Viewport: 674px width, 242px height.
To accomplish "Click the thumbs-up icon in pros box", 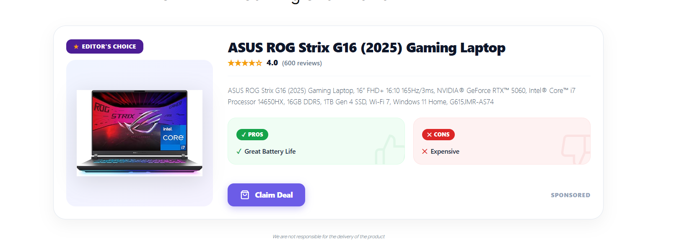I will 390,149.
